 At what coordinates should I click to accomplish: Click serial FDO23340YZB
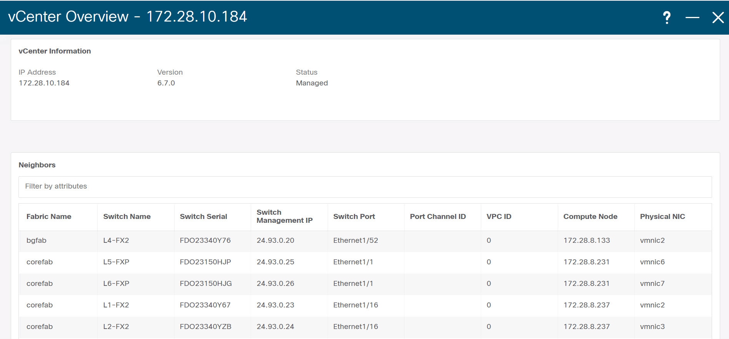coord(205,327)
